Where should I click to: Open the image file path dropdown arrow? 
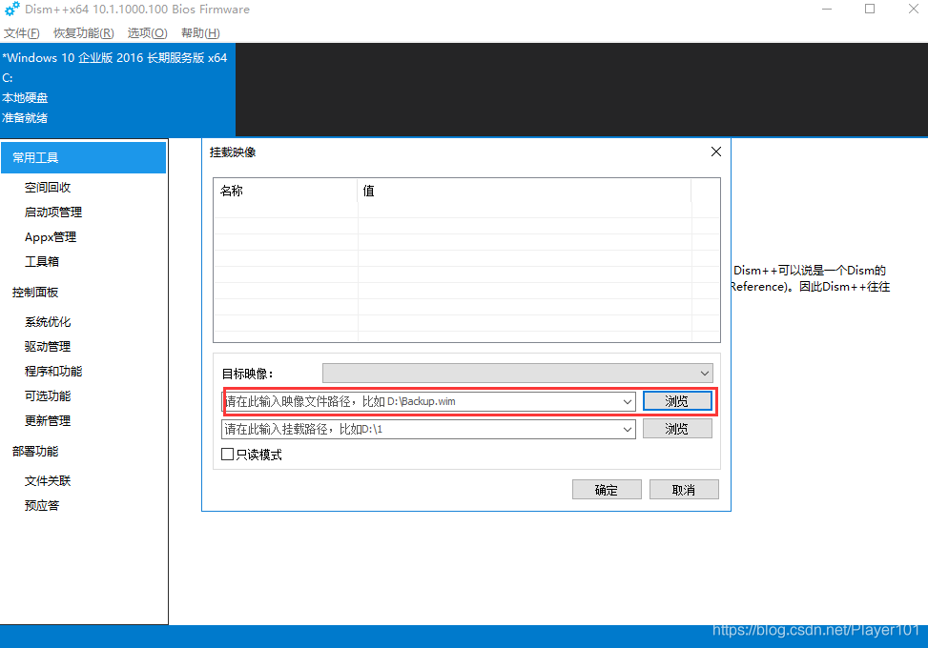628,402
